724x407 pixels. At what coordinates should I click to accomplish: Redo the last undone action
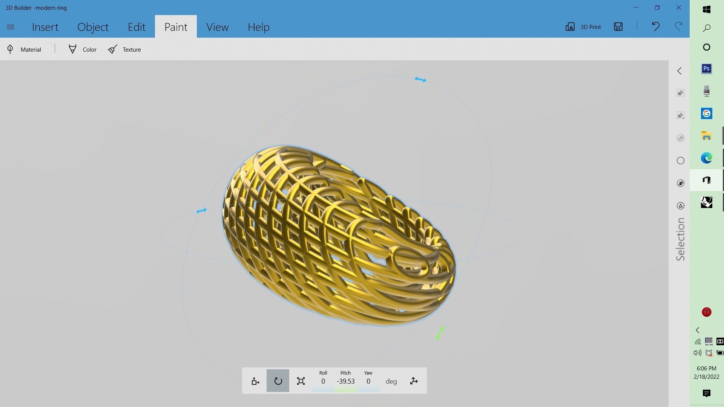coord(678,26)
